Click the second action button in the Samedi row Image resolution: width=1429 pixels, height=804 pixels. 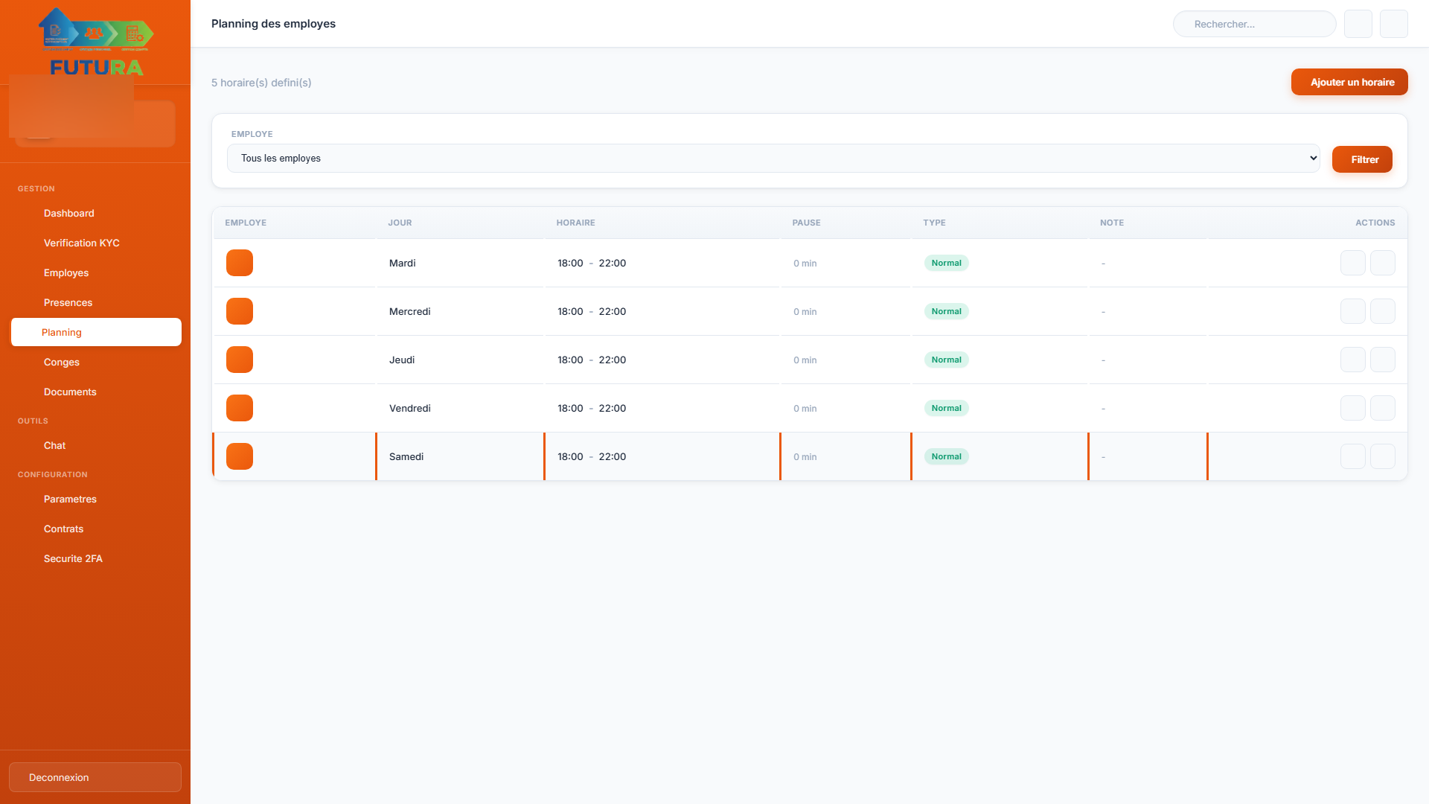point(1382,456)
